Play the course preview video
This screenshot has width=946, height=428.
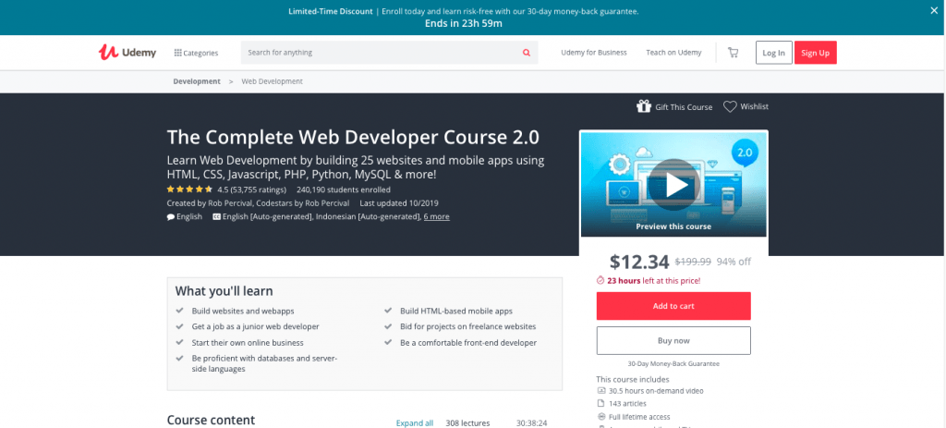[x=673, y=185]
